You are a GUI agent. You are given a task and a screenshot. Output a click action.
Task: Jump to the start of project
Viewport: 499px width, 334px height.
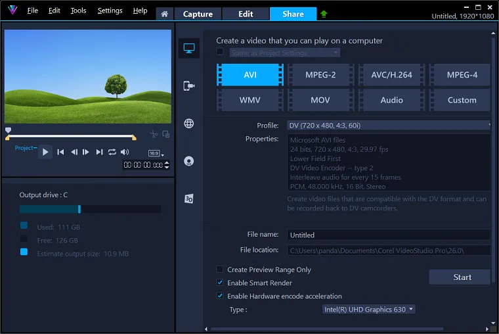(x=60, y=152)
